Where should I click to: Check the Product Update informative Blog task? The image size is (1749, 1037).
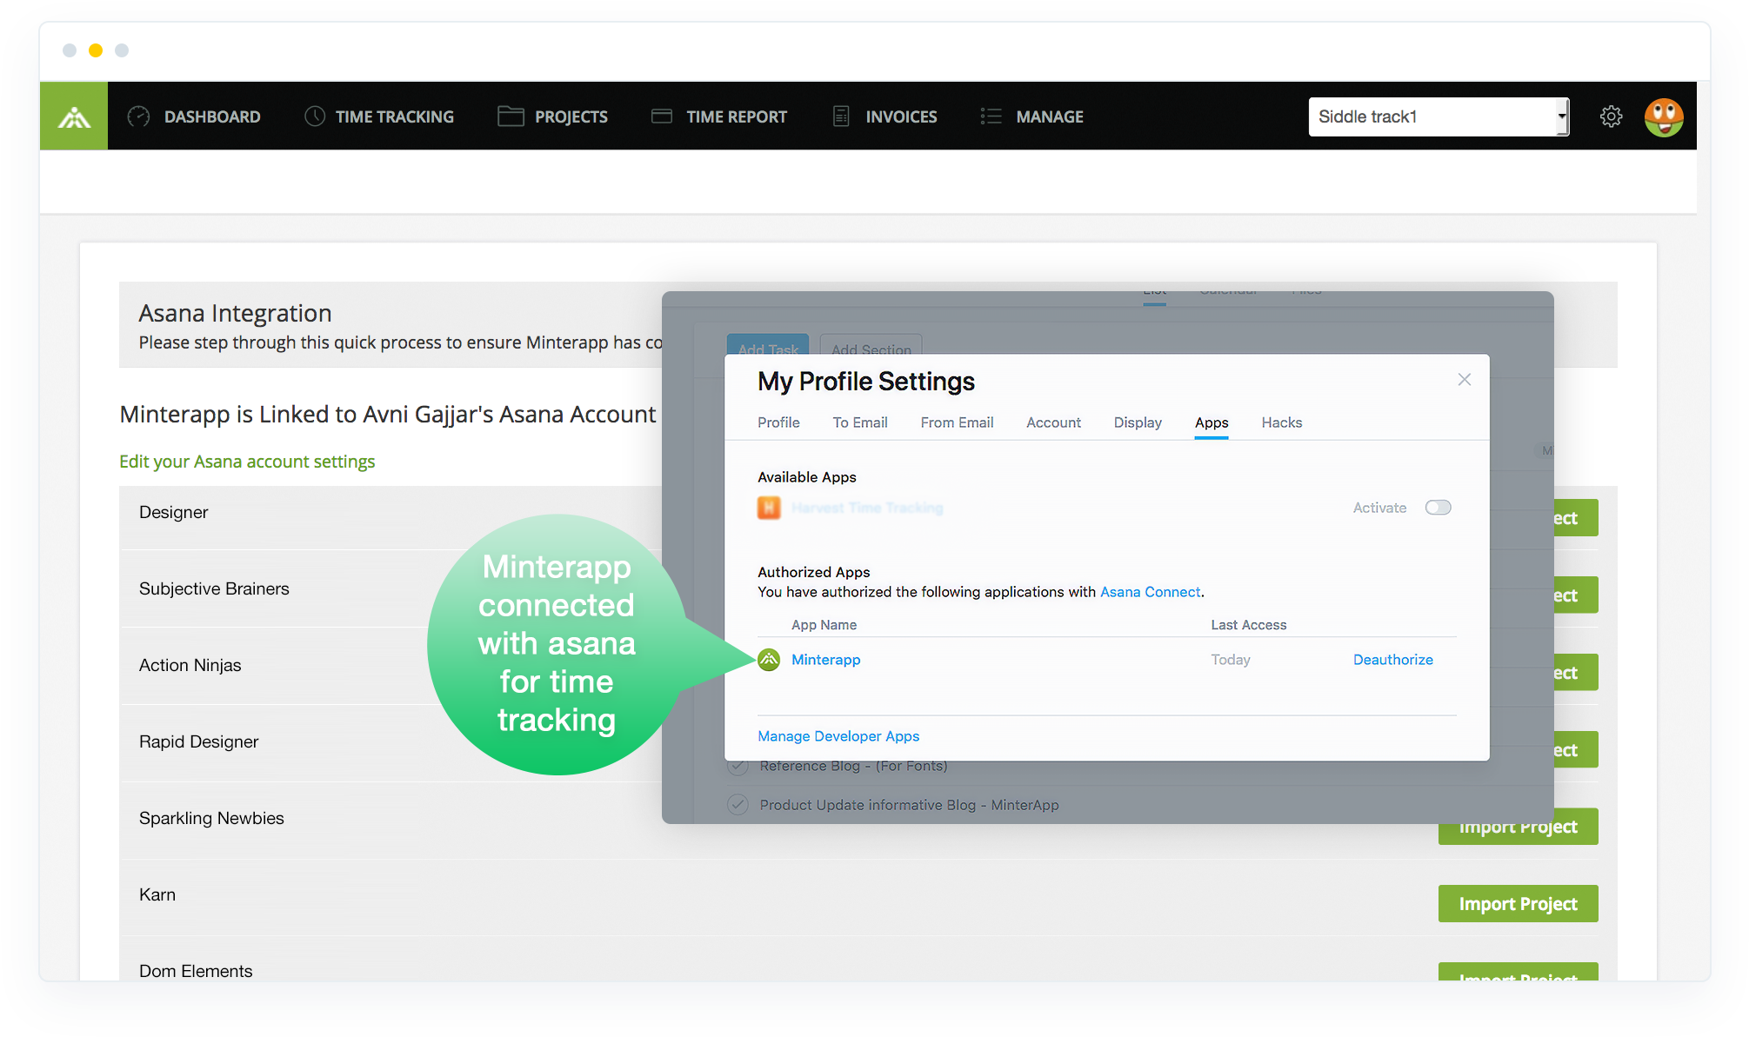point(738,805)
